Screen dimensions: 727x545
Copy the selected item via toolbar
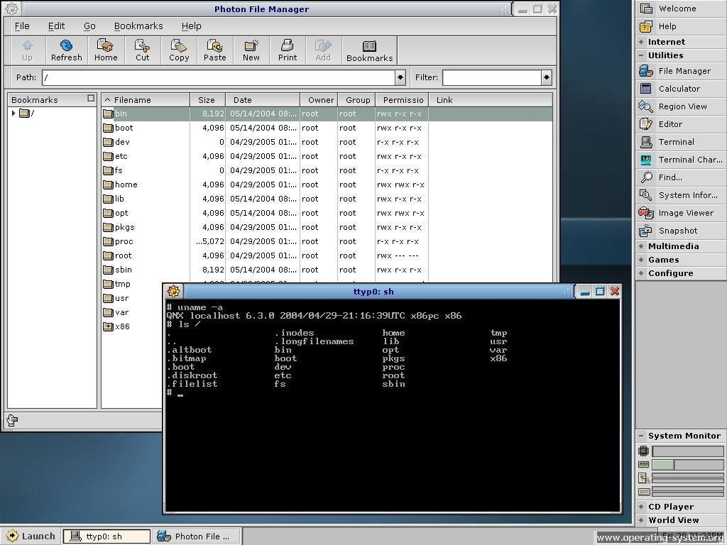pyautogui.click(x=179, y=50)
